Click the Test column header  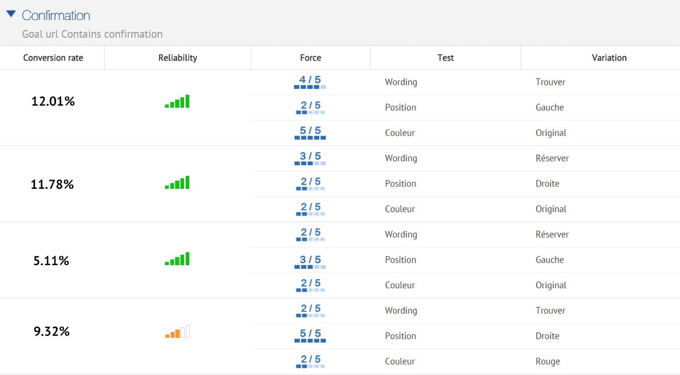446,58
